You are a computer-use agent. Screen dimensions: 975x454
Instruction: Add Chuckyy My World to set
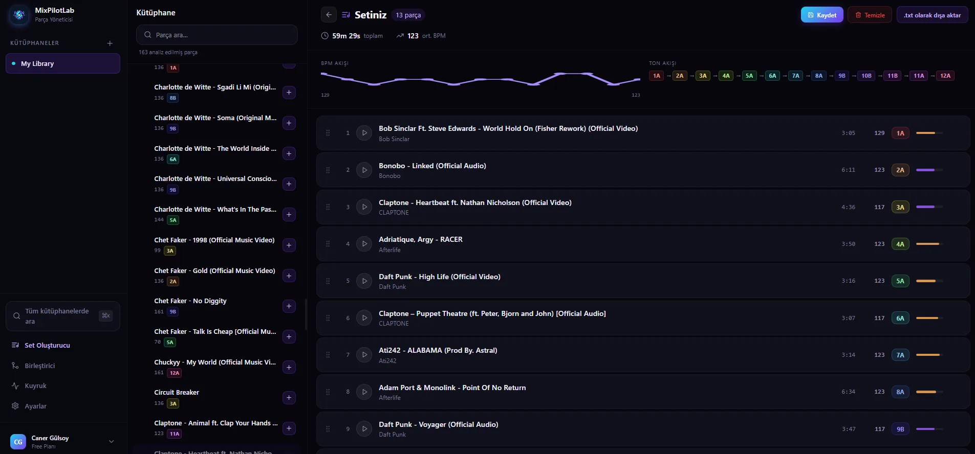point(289,368)
